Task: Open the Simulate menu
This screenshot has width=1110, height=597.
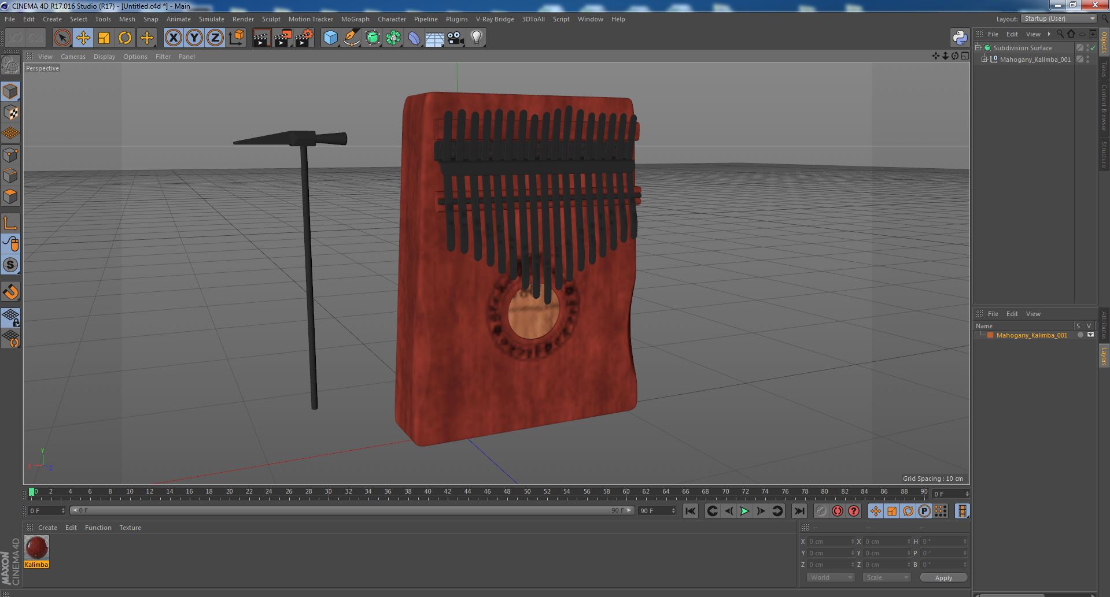Action: pyautogui.click(x=212, y=19)
